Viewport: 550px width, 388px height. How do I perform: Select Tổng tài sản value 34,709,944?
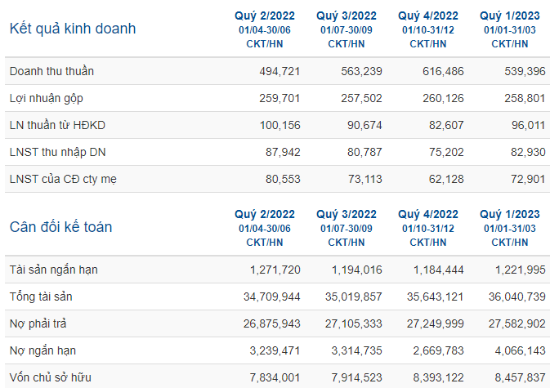[272, 297]
